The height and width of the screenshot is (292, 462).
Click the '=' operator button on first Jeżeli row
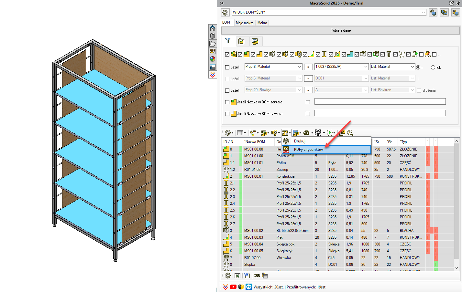coord(308,67)
